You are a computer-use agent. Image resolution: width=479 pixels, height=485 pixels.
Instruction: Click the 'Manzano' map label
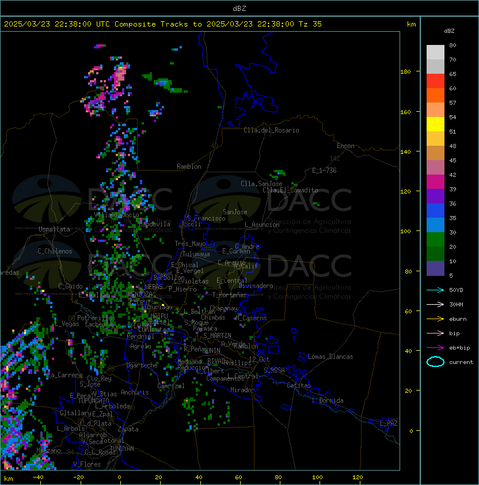point(48,450)
